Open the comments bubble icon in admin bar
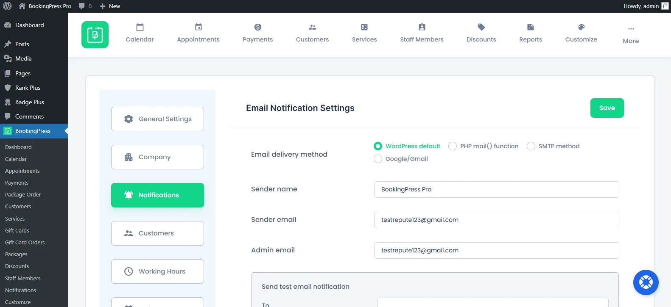 pyautogui.click(x=82, y=6)
